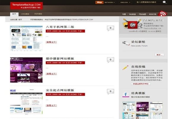Open third top-row thumbnail under 经典模板
The image size is (172, 119).
point(156,107)
